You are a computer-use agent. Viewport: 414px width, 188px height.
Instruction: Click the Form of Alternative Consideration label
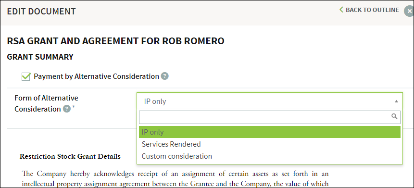pyautogui.click(x=47, y=103)
